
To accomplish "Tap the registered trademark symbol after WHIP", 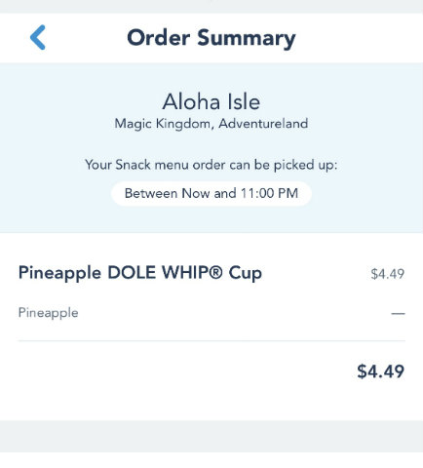I will pyautogui.click(x=215, y=272).
